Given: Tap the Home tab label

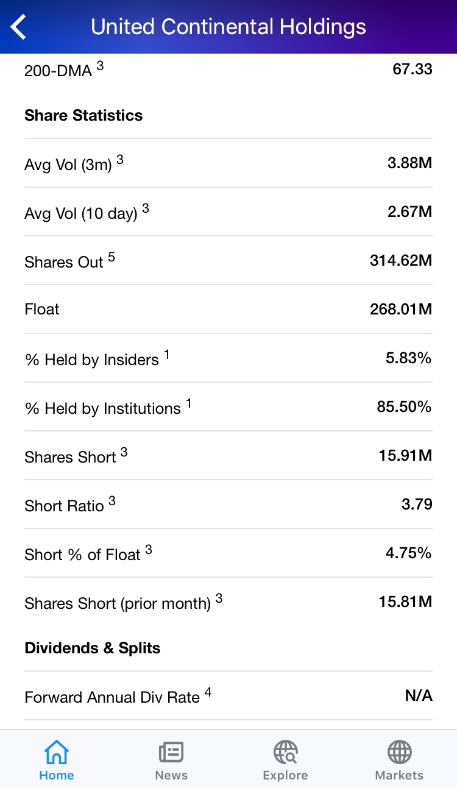Looking at the screenshot, I should pyautogui.click(x=57, y=775).
